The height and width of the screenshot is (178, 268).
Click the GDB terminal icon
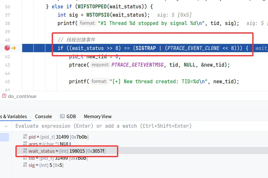coord(62,116)
